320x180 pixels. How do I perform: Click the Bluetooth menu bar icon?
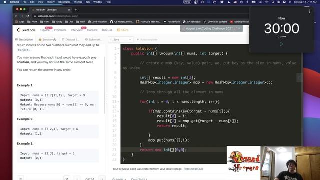point(247,2)
